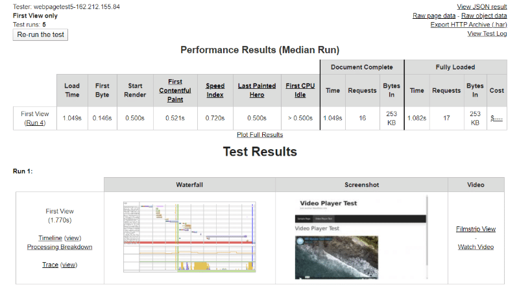Open the waterfall chart thumbnail
This screenshot has width=519, height=290.
(189, 237)
